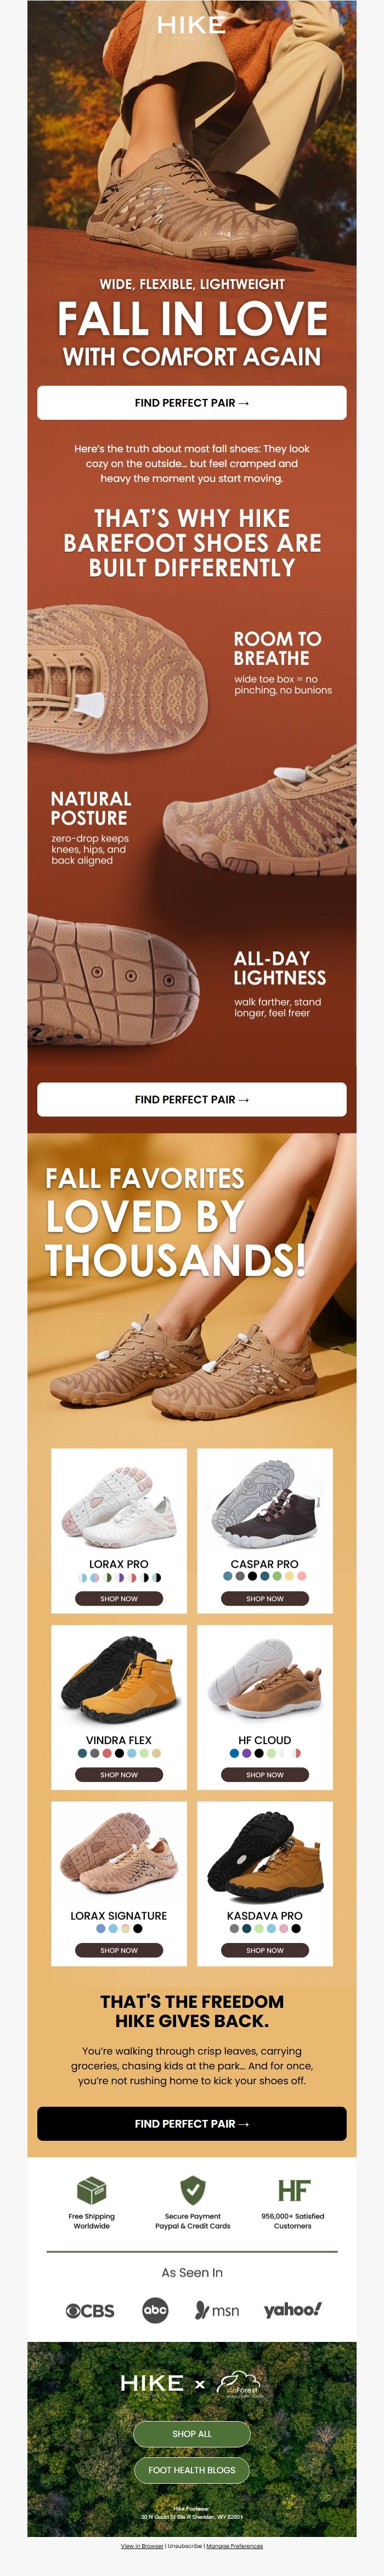Click the abc logo
This screenshot has width=384, height=2576.
(156, 2309)
